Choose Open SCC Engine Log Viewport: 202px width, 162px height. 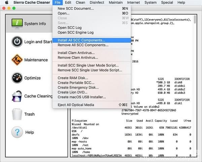click(x=92, y=32)
